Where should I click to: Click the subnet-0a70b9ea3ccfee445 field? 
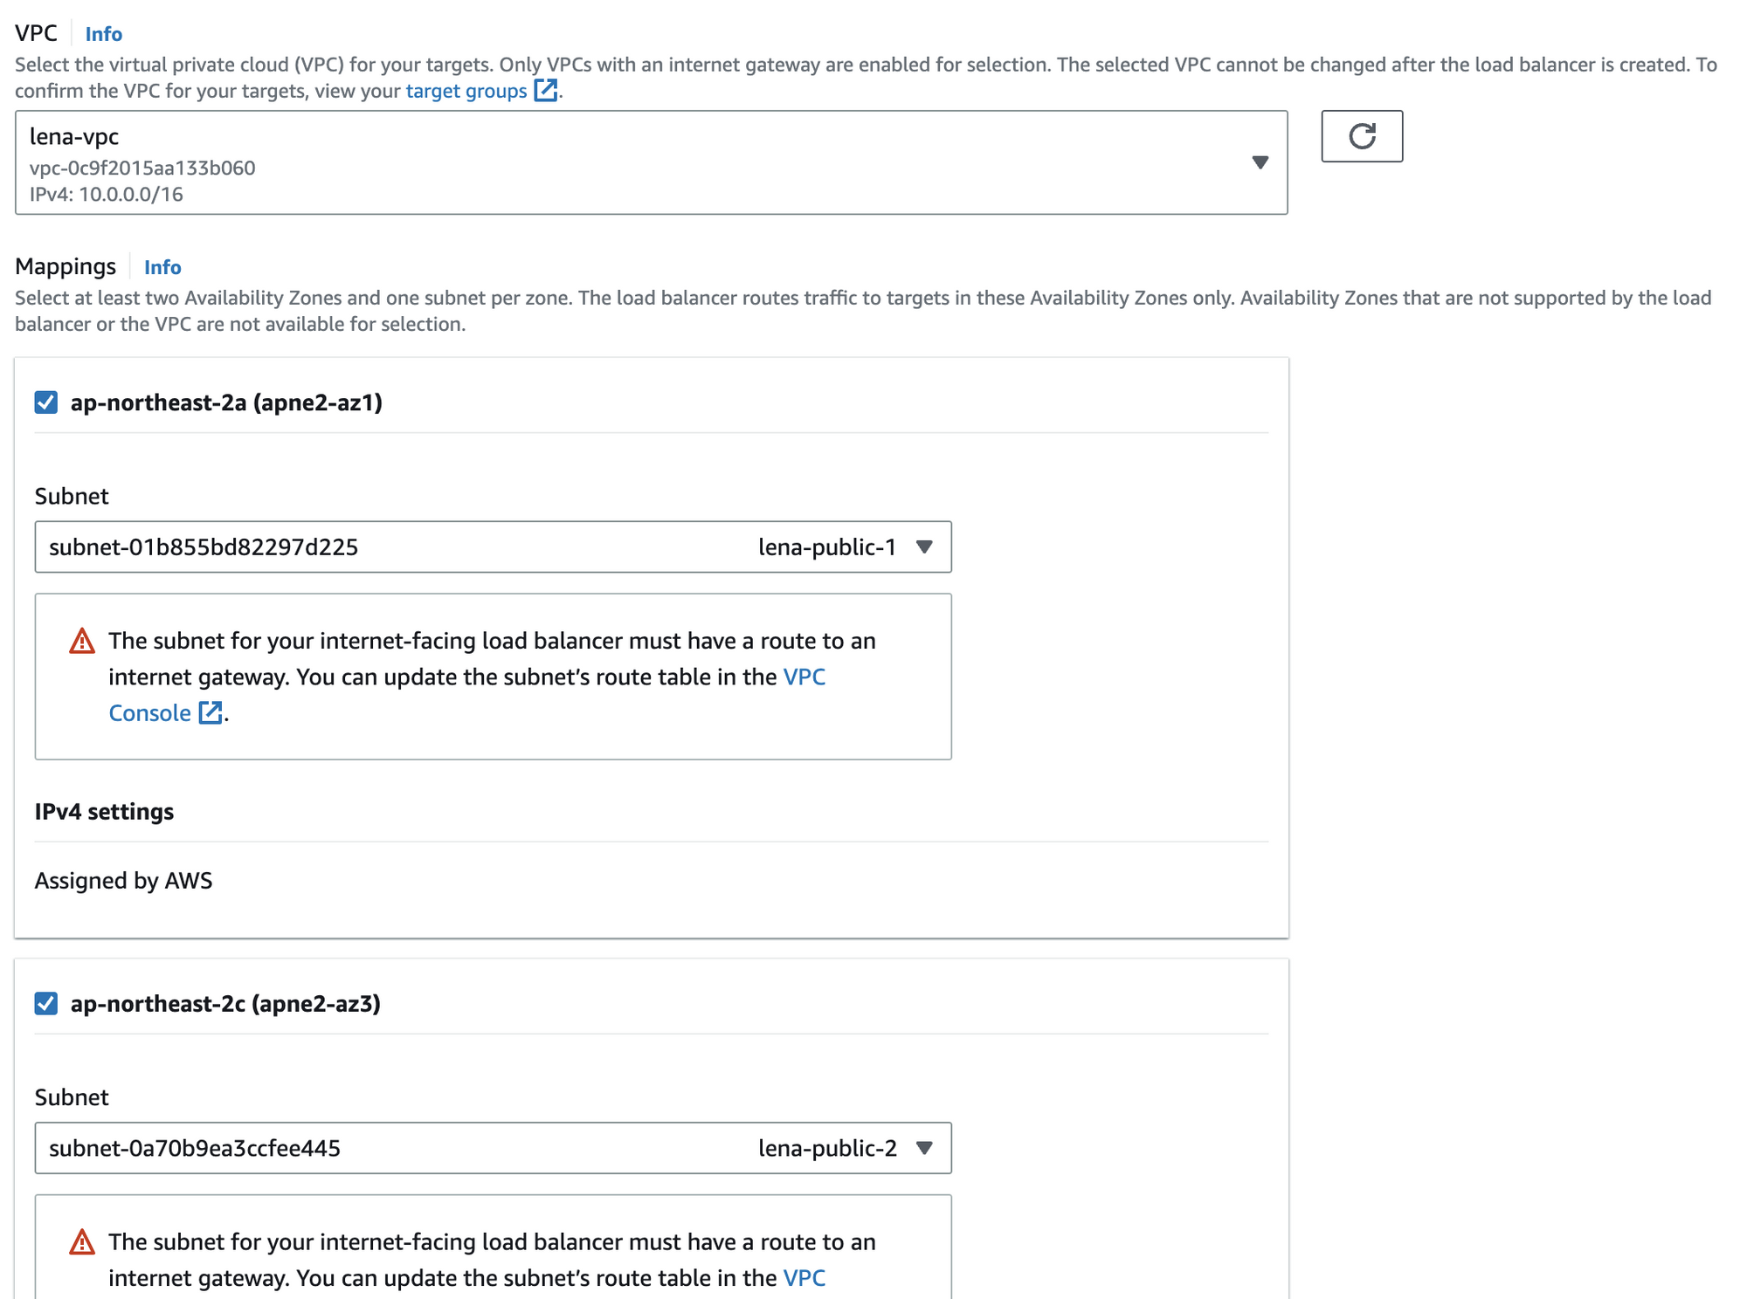click(x=194, y=1148)
